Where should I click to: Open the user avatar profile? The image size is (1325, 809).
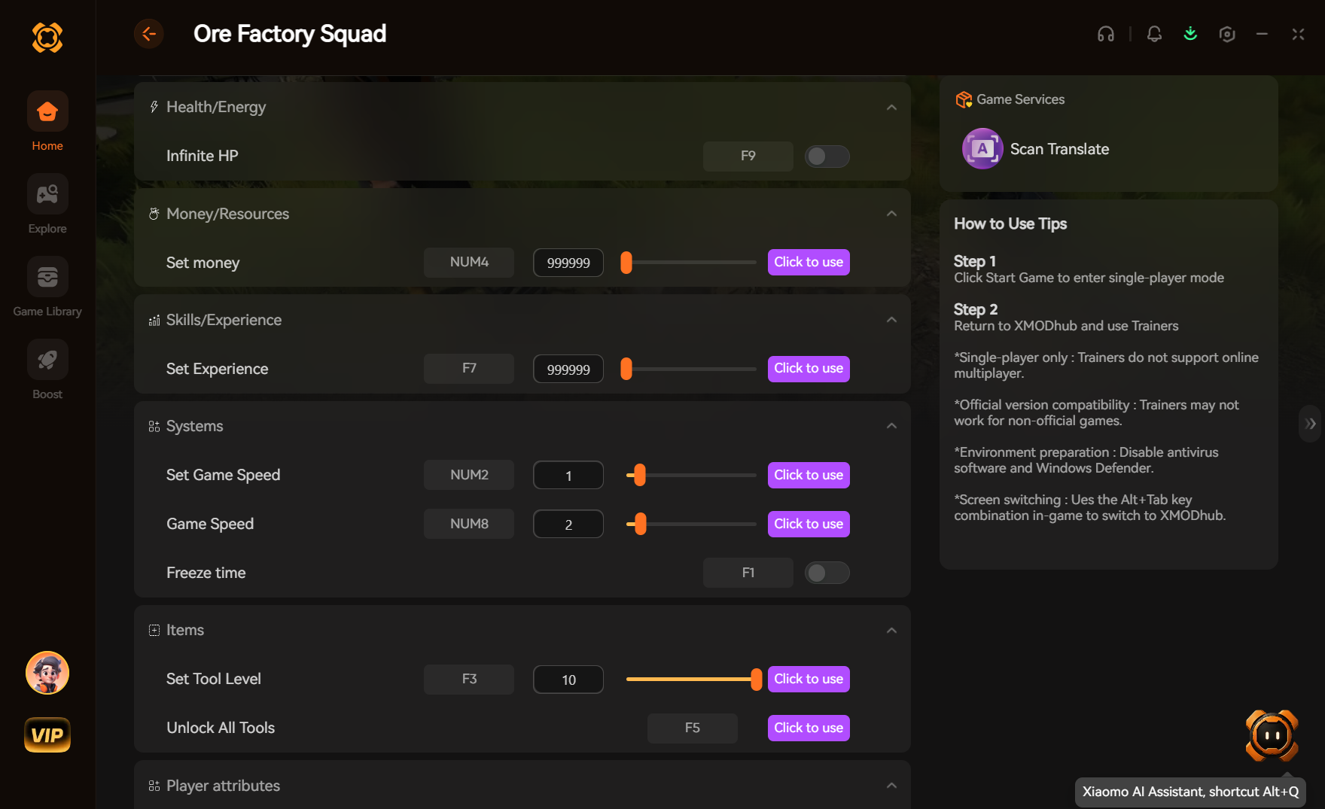point(47,673)
